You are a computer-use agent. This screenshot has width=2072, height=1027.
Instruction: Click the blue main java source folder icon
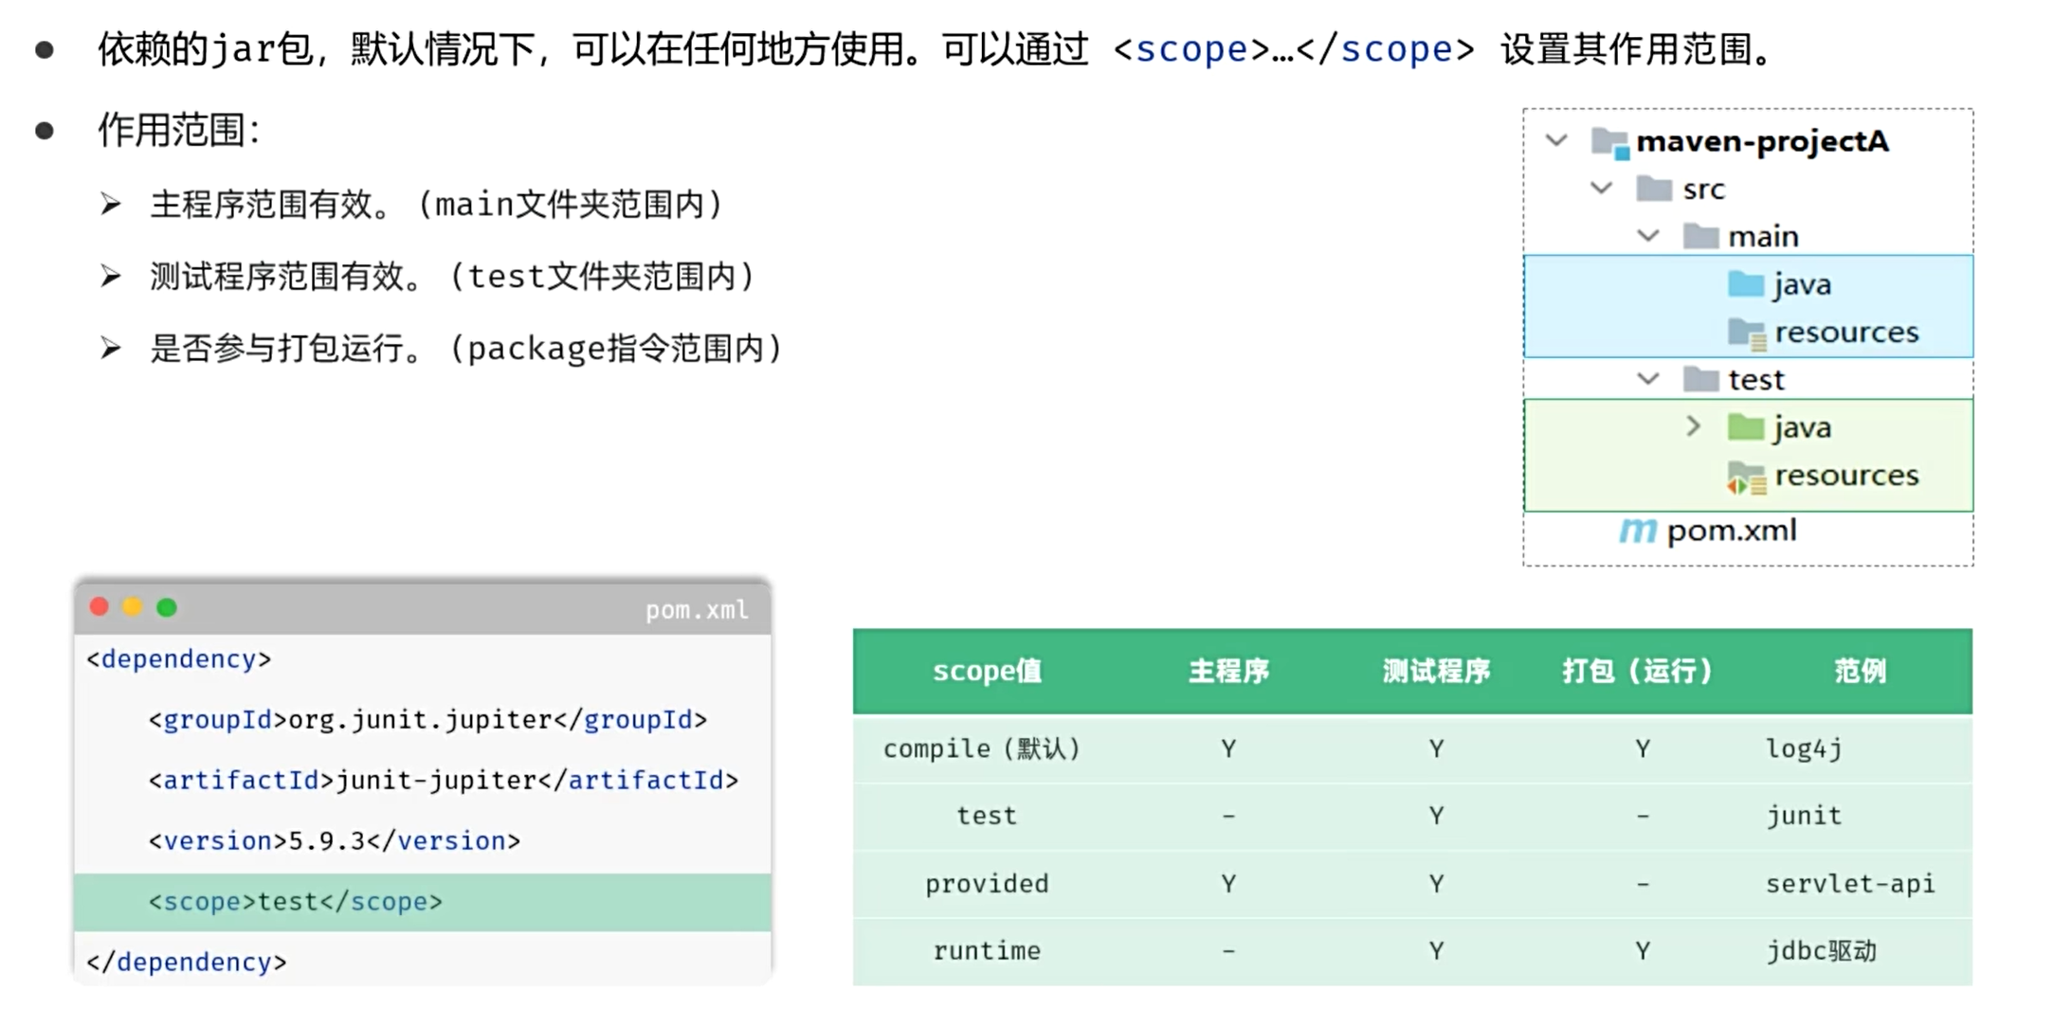pyautogui.click(x=1745, y=284)
